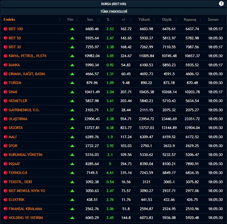Click BİST 100 last value 6600.46
Image resolution: width=227 pixels, height=224 pixels.
(92, 29)
